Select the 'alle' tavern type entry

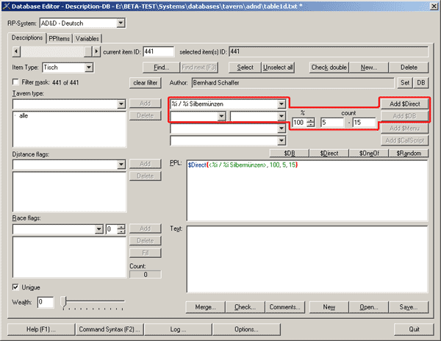tap(24, 116)
